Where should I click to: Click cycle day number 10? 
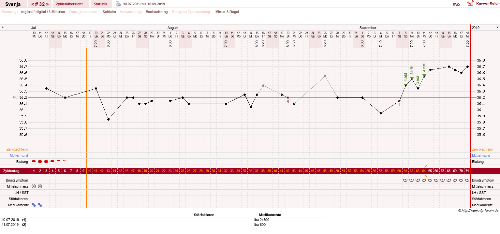(x=89, y=171)
